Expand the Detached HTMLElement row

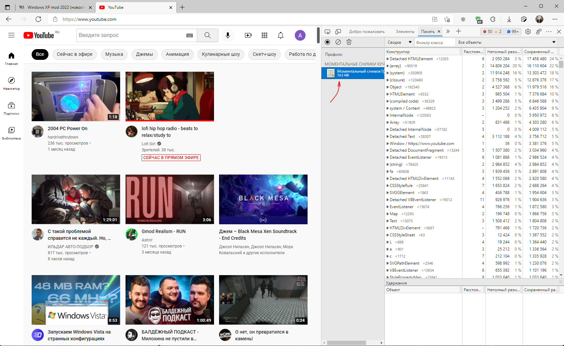(x=388, y=59)
